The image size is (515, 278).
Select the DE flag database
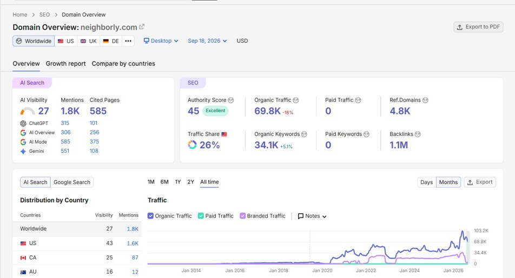pyautogui.click(x=111, y=41)
